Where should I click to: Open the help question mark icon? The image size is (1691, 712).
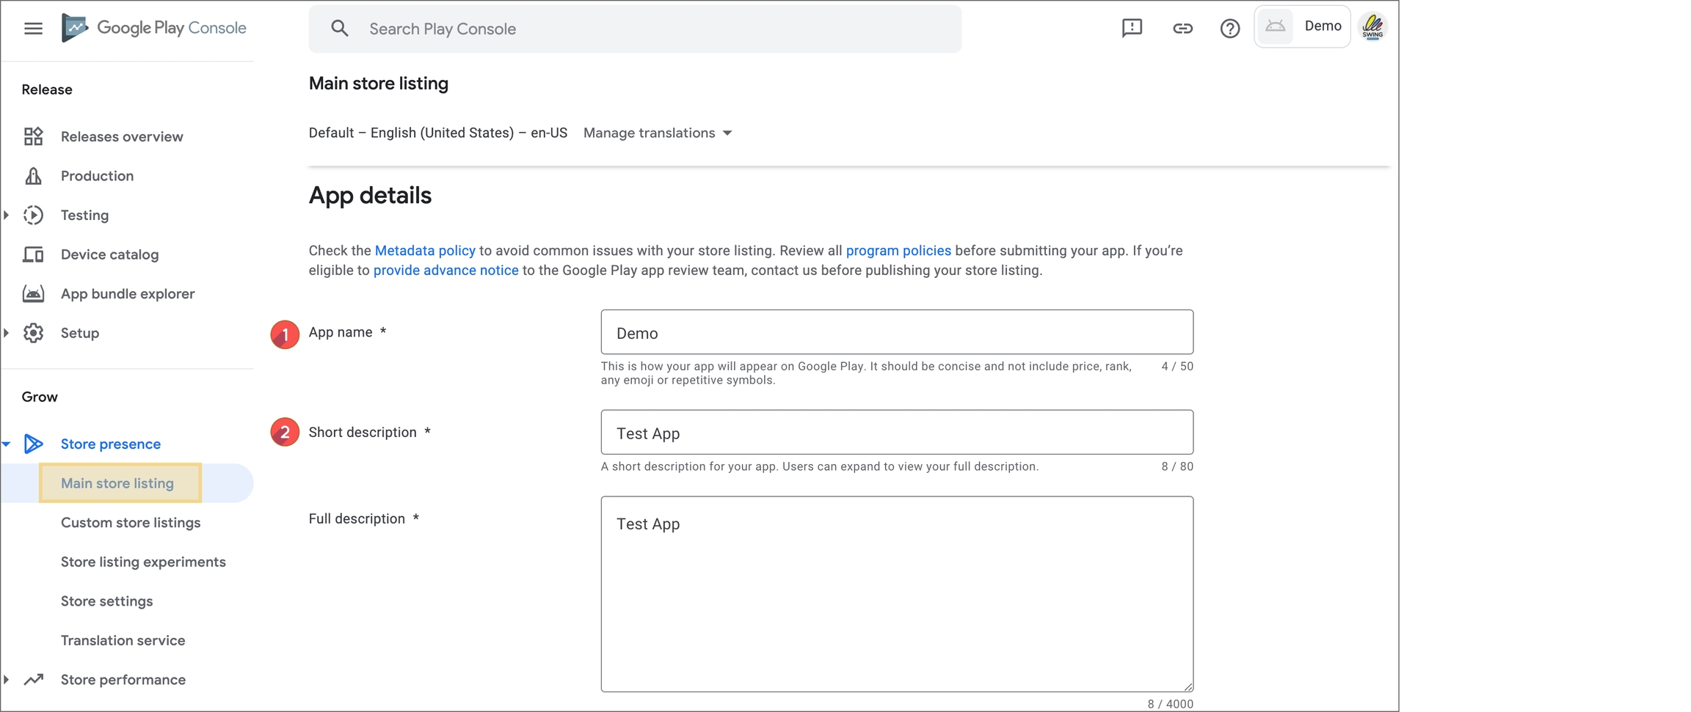coord(1230,29)
